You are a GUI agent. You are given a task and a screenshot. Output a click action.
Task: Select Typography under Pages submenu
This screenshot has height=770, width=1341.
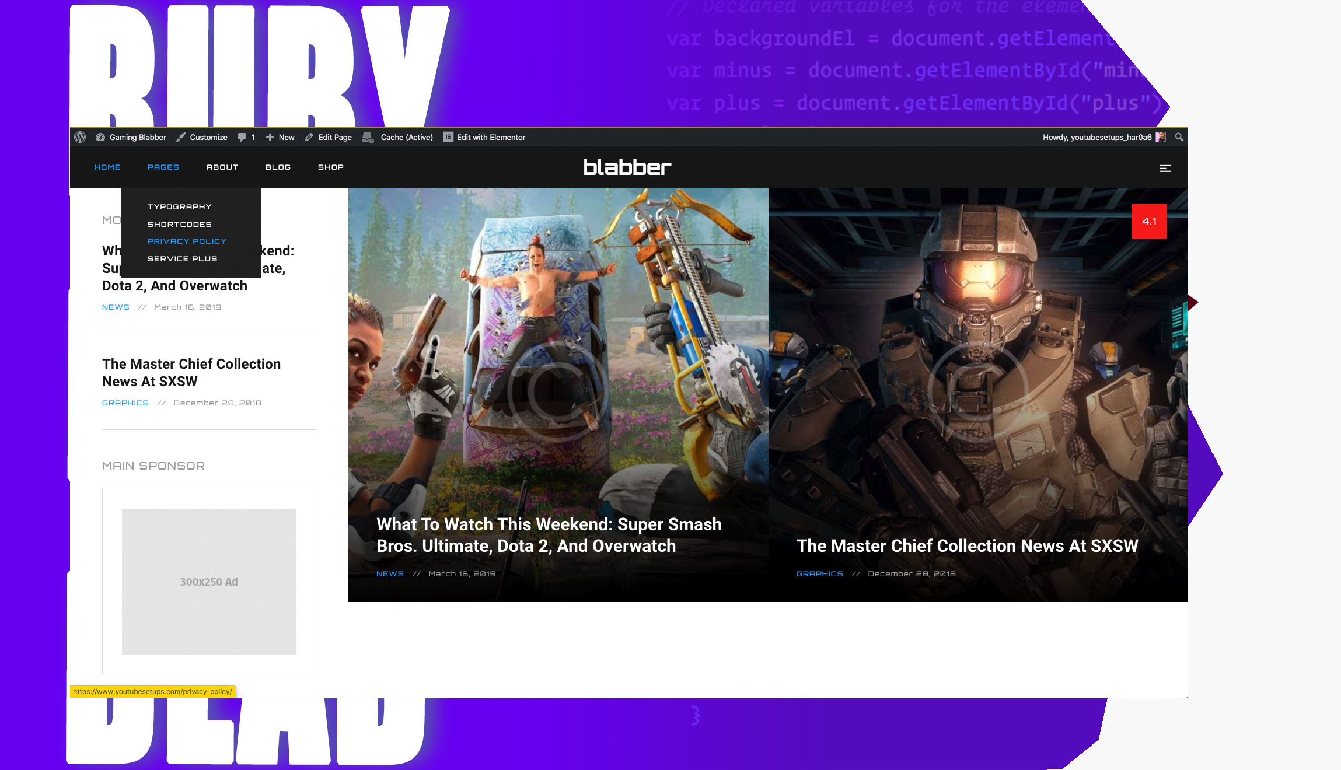[179, 206]
